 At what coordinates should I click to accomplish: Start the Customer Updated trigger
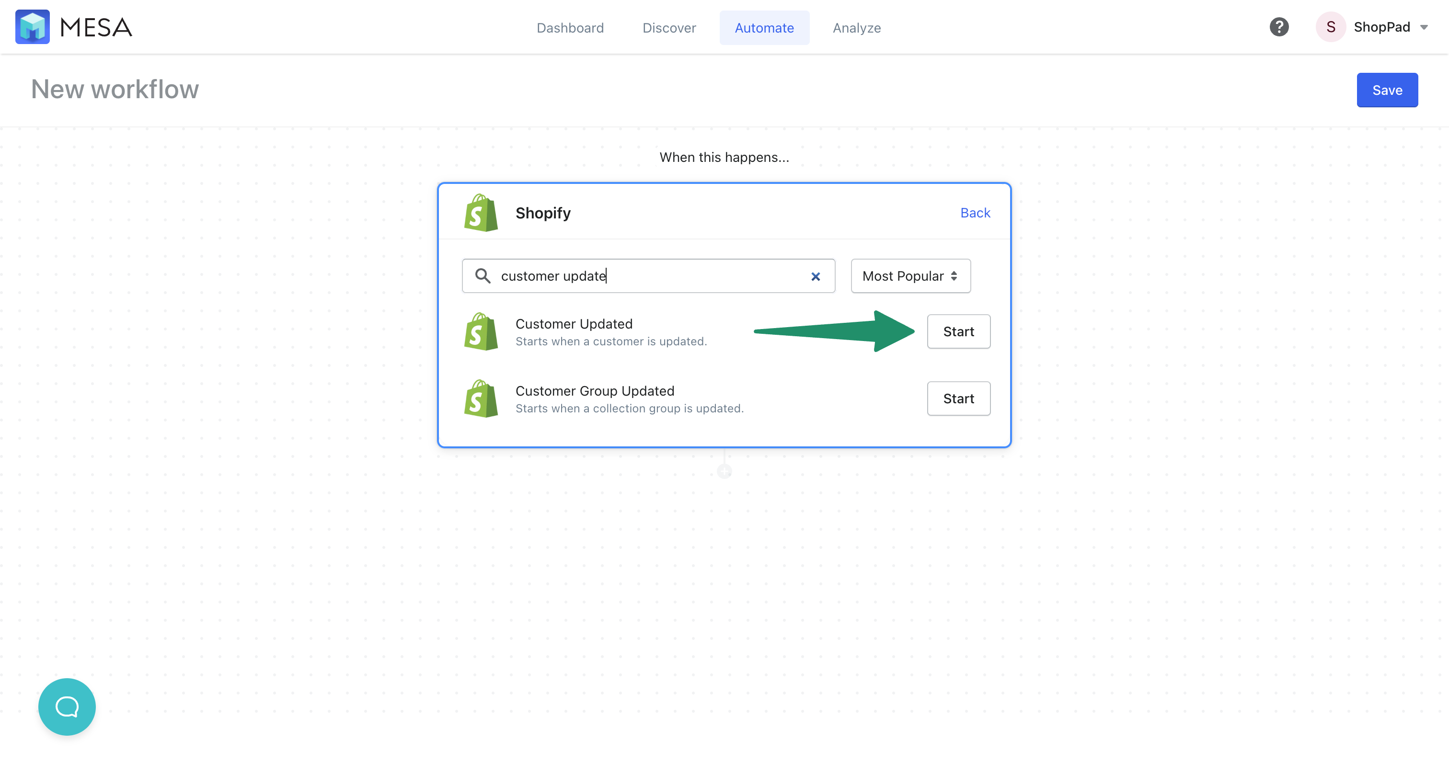958,331
